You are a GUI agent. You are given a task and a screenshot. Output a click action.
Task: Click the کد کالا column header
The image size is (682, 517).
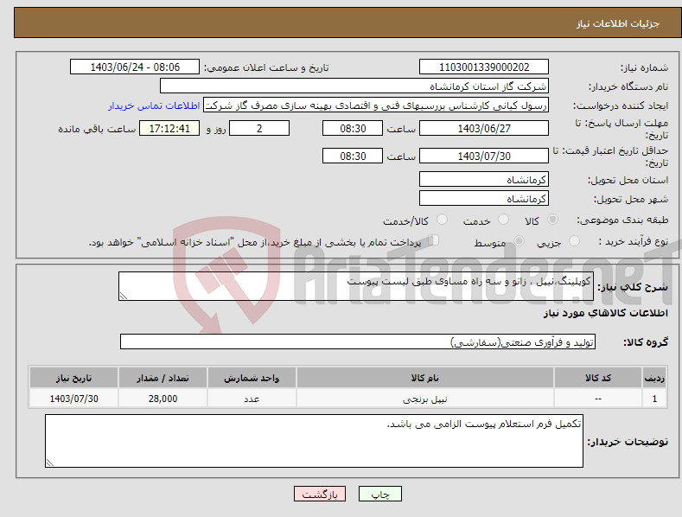click(598, 378)
